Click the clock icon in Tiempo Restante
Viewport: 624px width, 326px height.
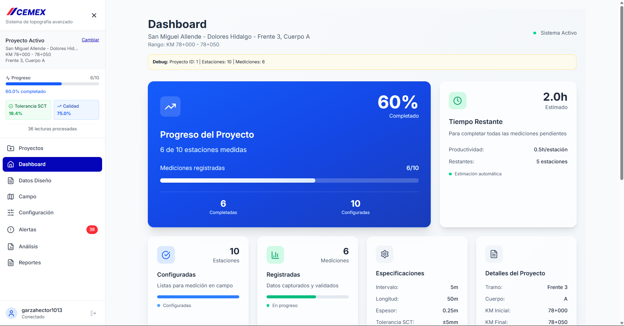point(457,101)
